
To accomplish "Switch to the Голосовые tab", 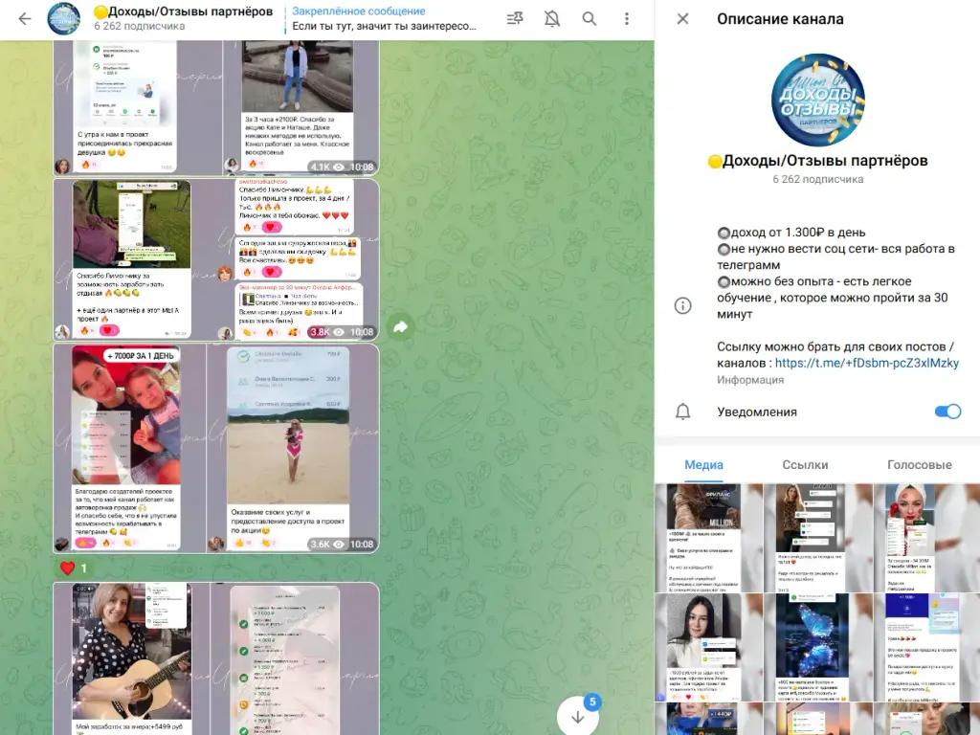I will [x=920, y=465].
